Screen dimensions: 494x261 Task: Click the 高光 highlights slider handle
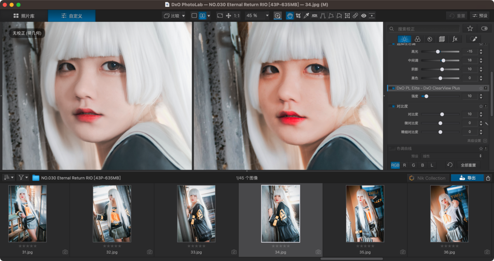coord(438,51)
